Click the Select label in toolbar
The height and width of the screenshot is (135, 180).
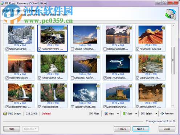click(x=149, y=114)
